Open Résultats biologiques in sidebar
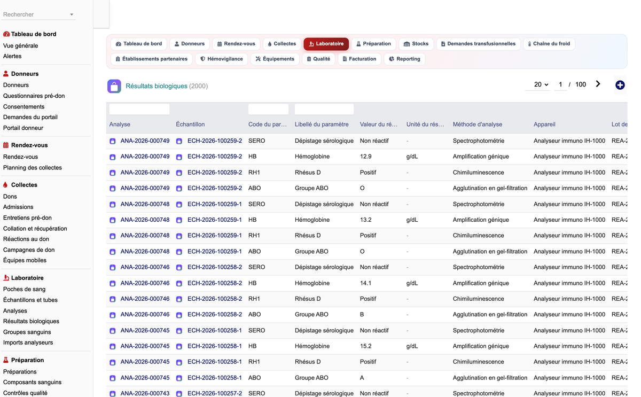Viewport: 641px width, 397px height. pos(31,322)
